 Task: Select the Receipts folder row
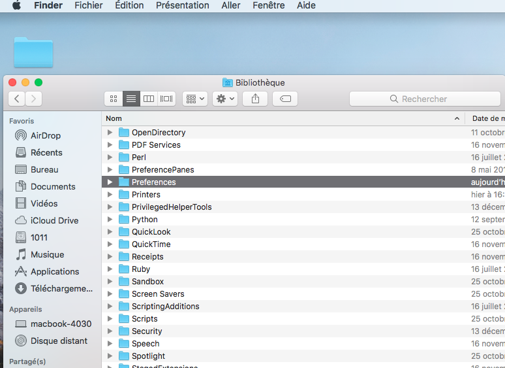tap(303, 256)
